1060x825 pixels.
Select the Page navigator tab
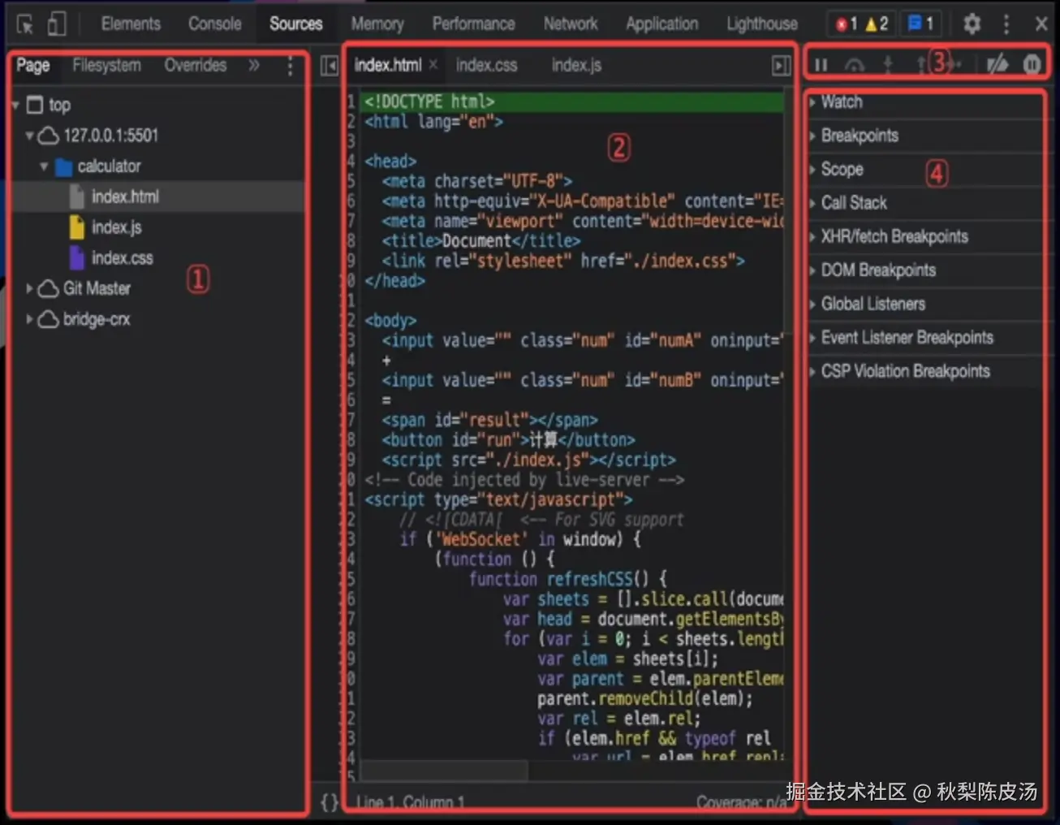tap(33, 65)
